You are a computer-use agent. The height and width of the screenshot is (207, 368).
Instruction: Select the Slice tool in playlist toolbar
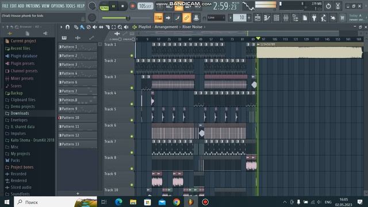pyautogui.click(x=108, y=27)
